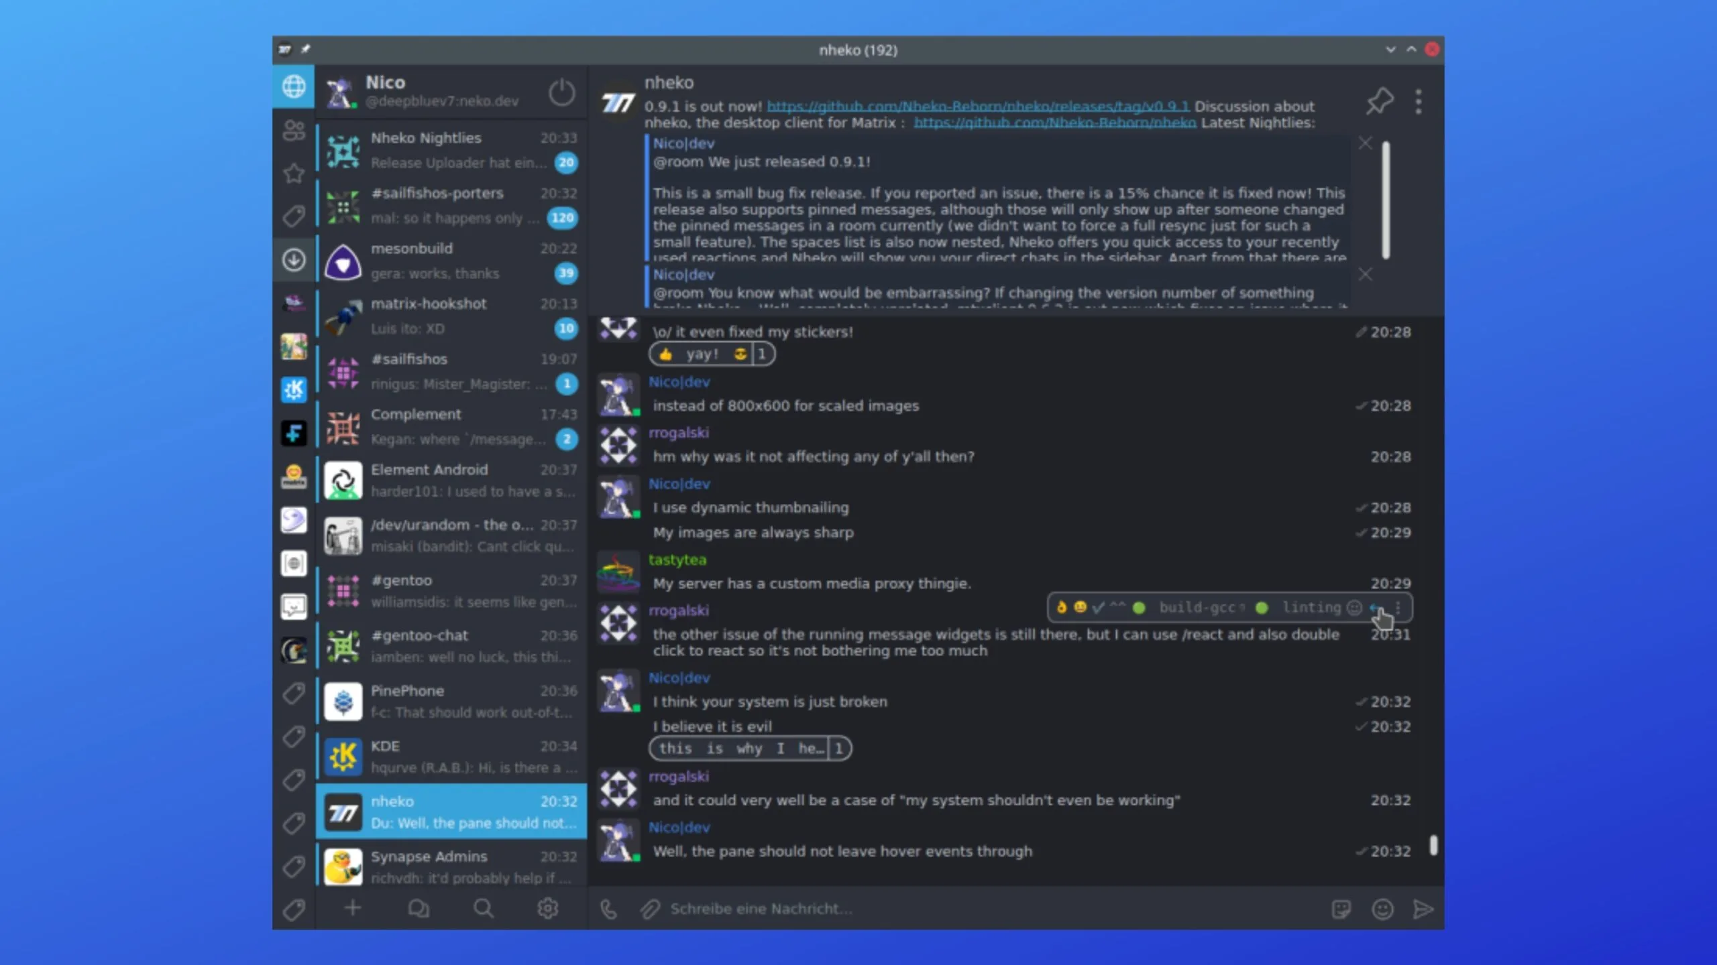Open room options three-dot menu in header
The width and height of the screenshot is (1717, 965).
tap(1418, 101)
